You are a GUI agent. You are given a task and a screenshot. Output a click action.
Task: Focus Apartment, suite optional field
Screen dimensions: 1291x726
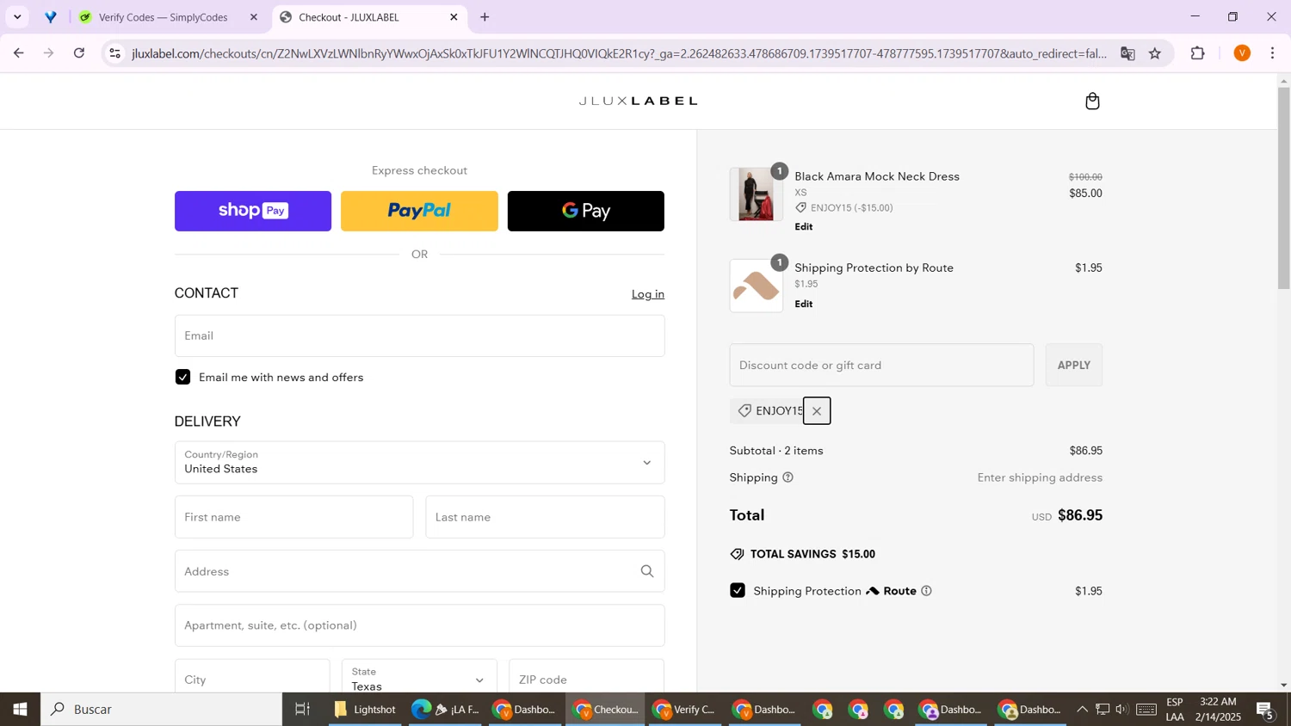coord(419,625)
